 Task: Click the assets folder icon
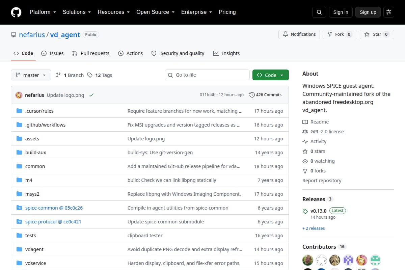(x=19, y=138)
